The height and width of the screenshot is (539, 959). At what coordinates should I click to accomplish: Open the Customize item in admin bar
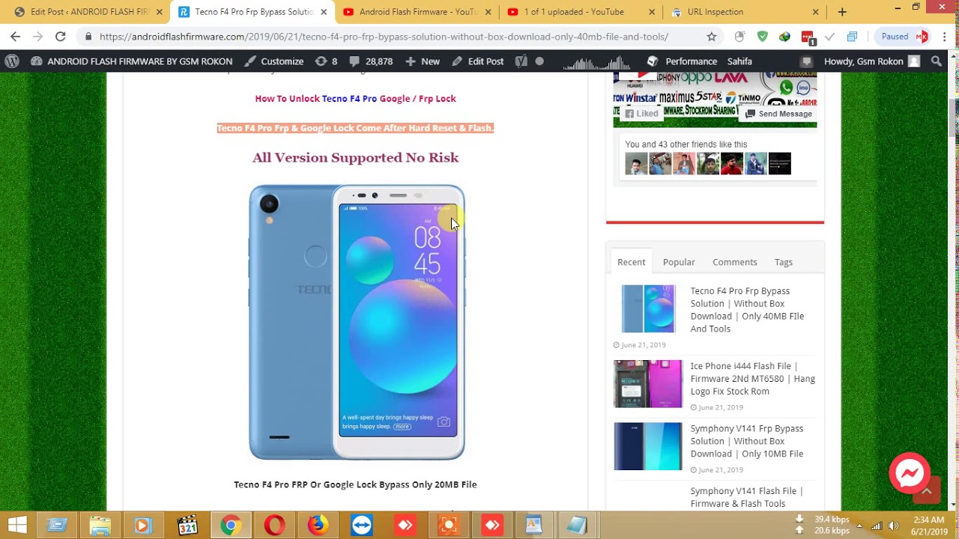click(x=274, y=61)
